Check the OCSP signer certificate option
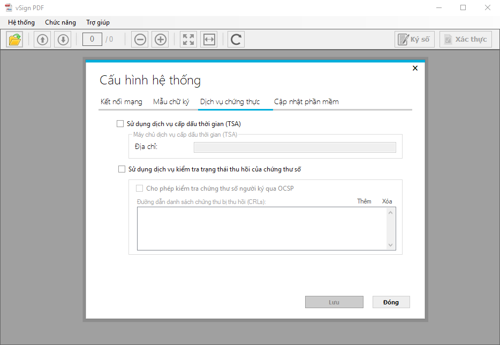This screenshot has height=345, width=500. 140,188
